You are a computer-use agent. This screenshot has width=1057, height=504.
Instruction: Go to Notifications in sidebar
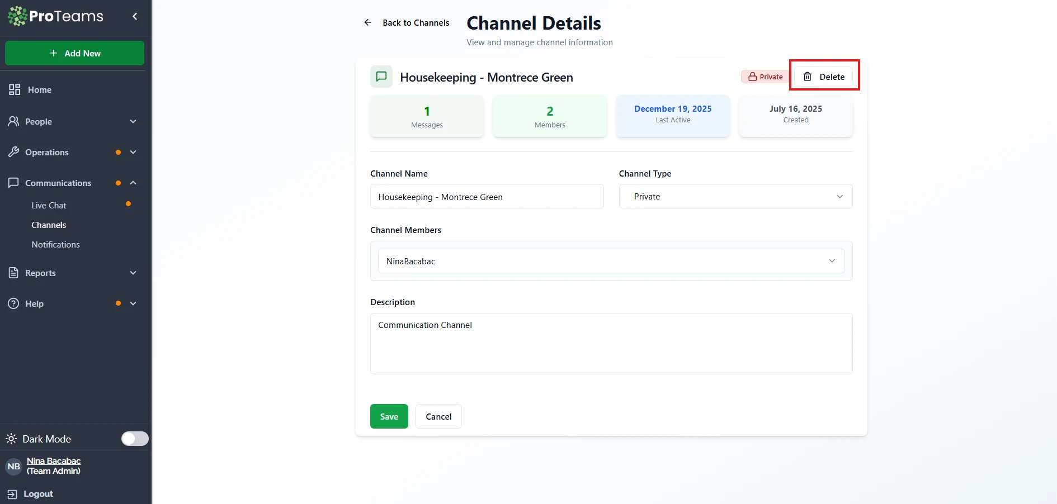click(55, 244)
